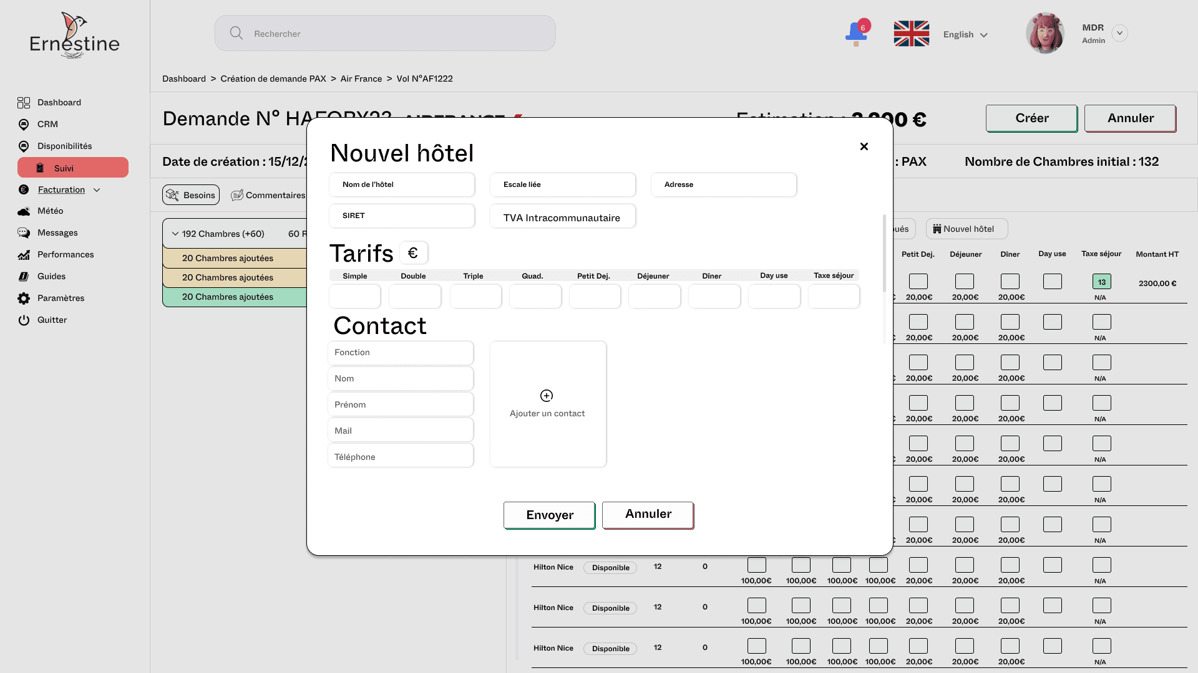
Task: Click the Nom de l'hôtel field
Action: (x=401, y=185)
